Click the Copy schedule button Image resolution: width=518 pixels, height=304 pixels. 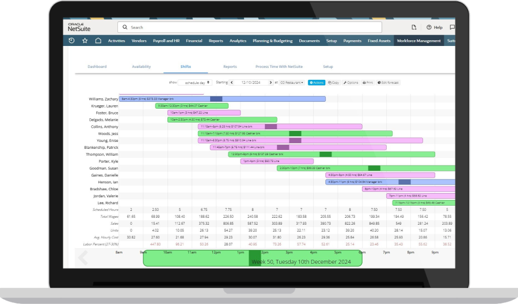tap(334, 83)
